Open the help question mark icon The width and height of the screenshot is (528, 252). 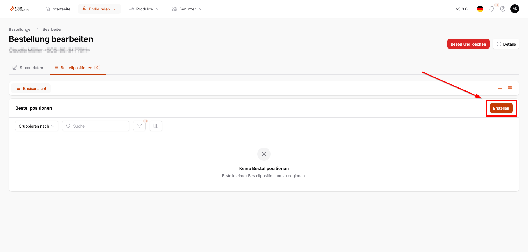tap(503, 9)
